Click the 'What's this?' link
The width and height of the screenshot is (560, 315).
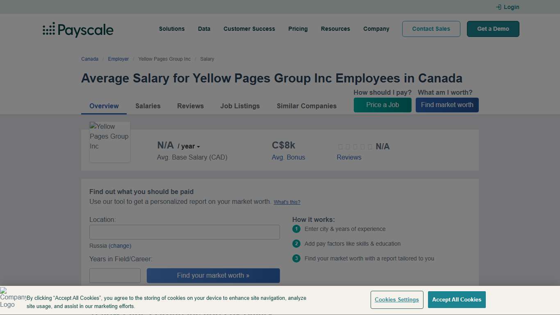287,202
